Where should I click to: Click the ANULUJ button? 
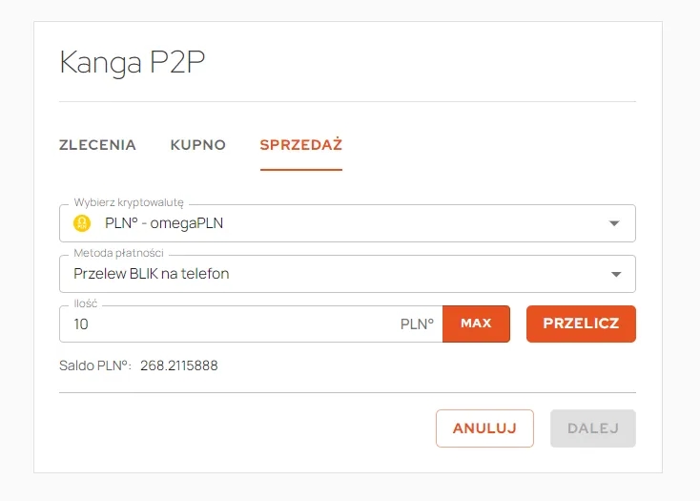tap(484, 428)
